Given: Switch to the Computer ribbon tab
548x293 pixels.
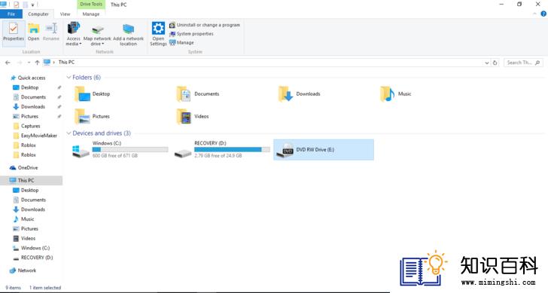Looking at the screenshot, I should 38,14.
